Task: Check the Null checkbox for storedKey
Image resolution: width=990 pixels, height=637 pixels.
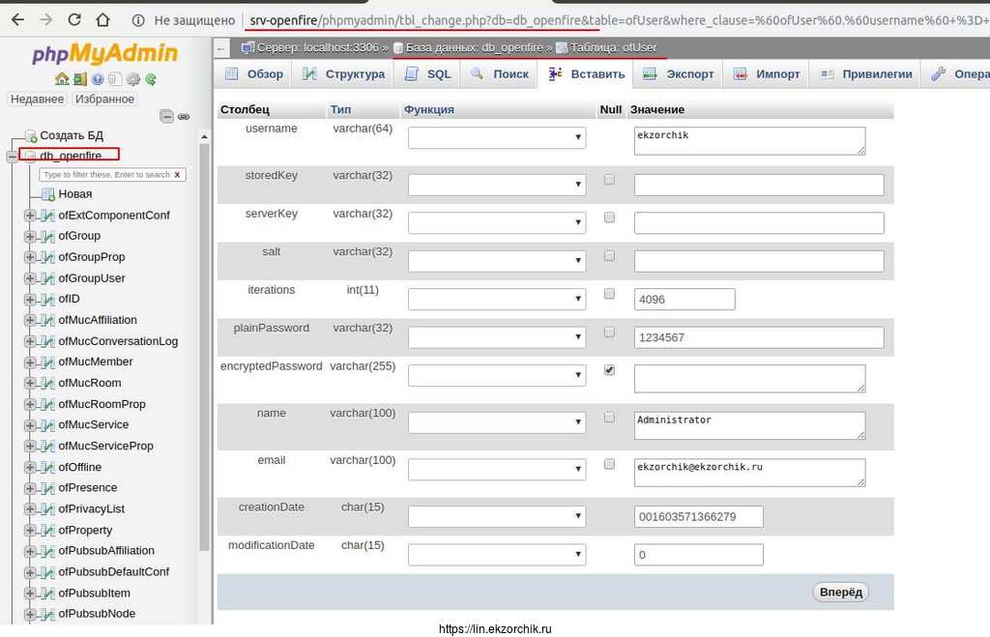Action: 609,180
